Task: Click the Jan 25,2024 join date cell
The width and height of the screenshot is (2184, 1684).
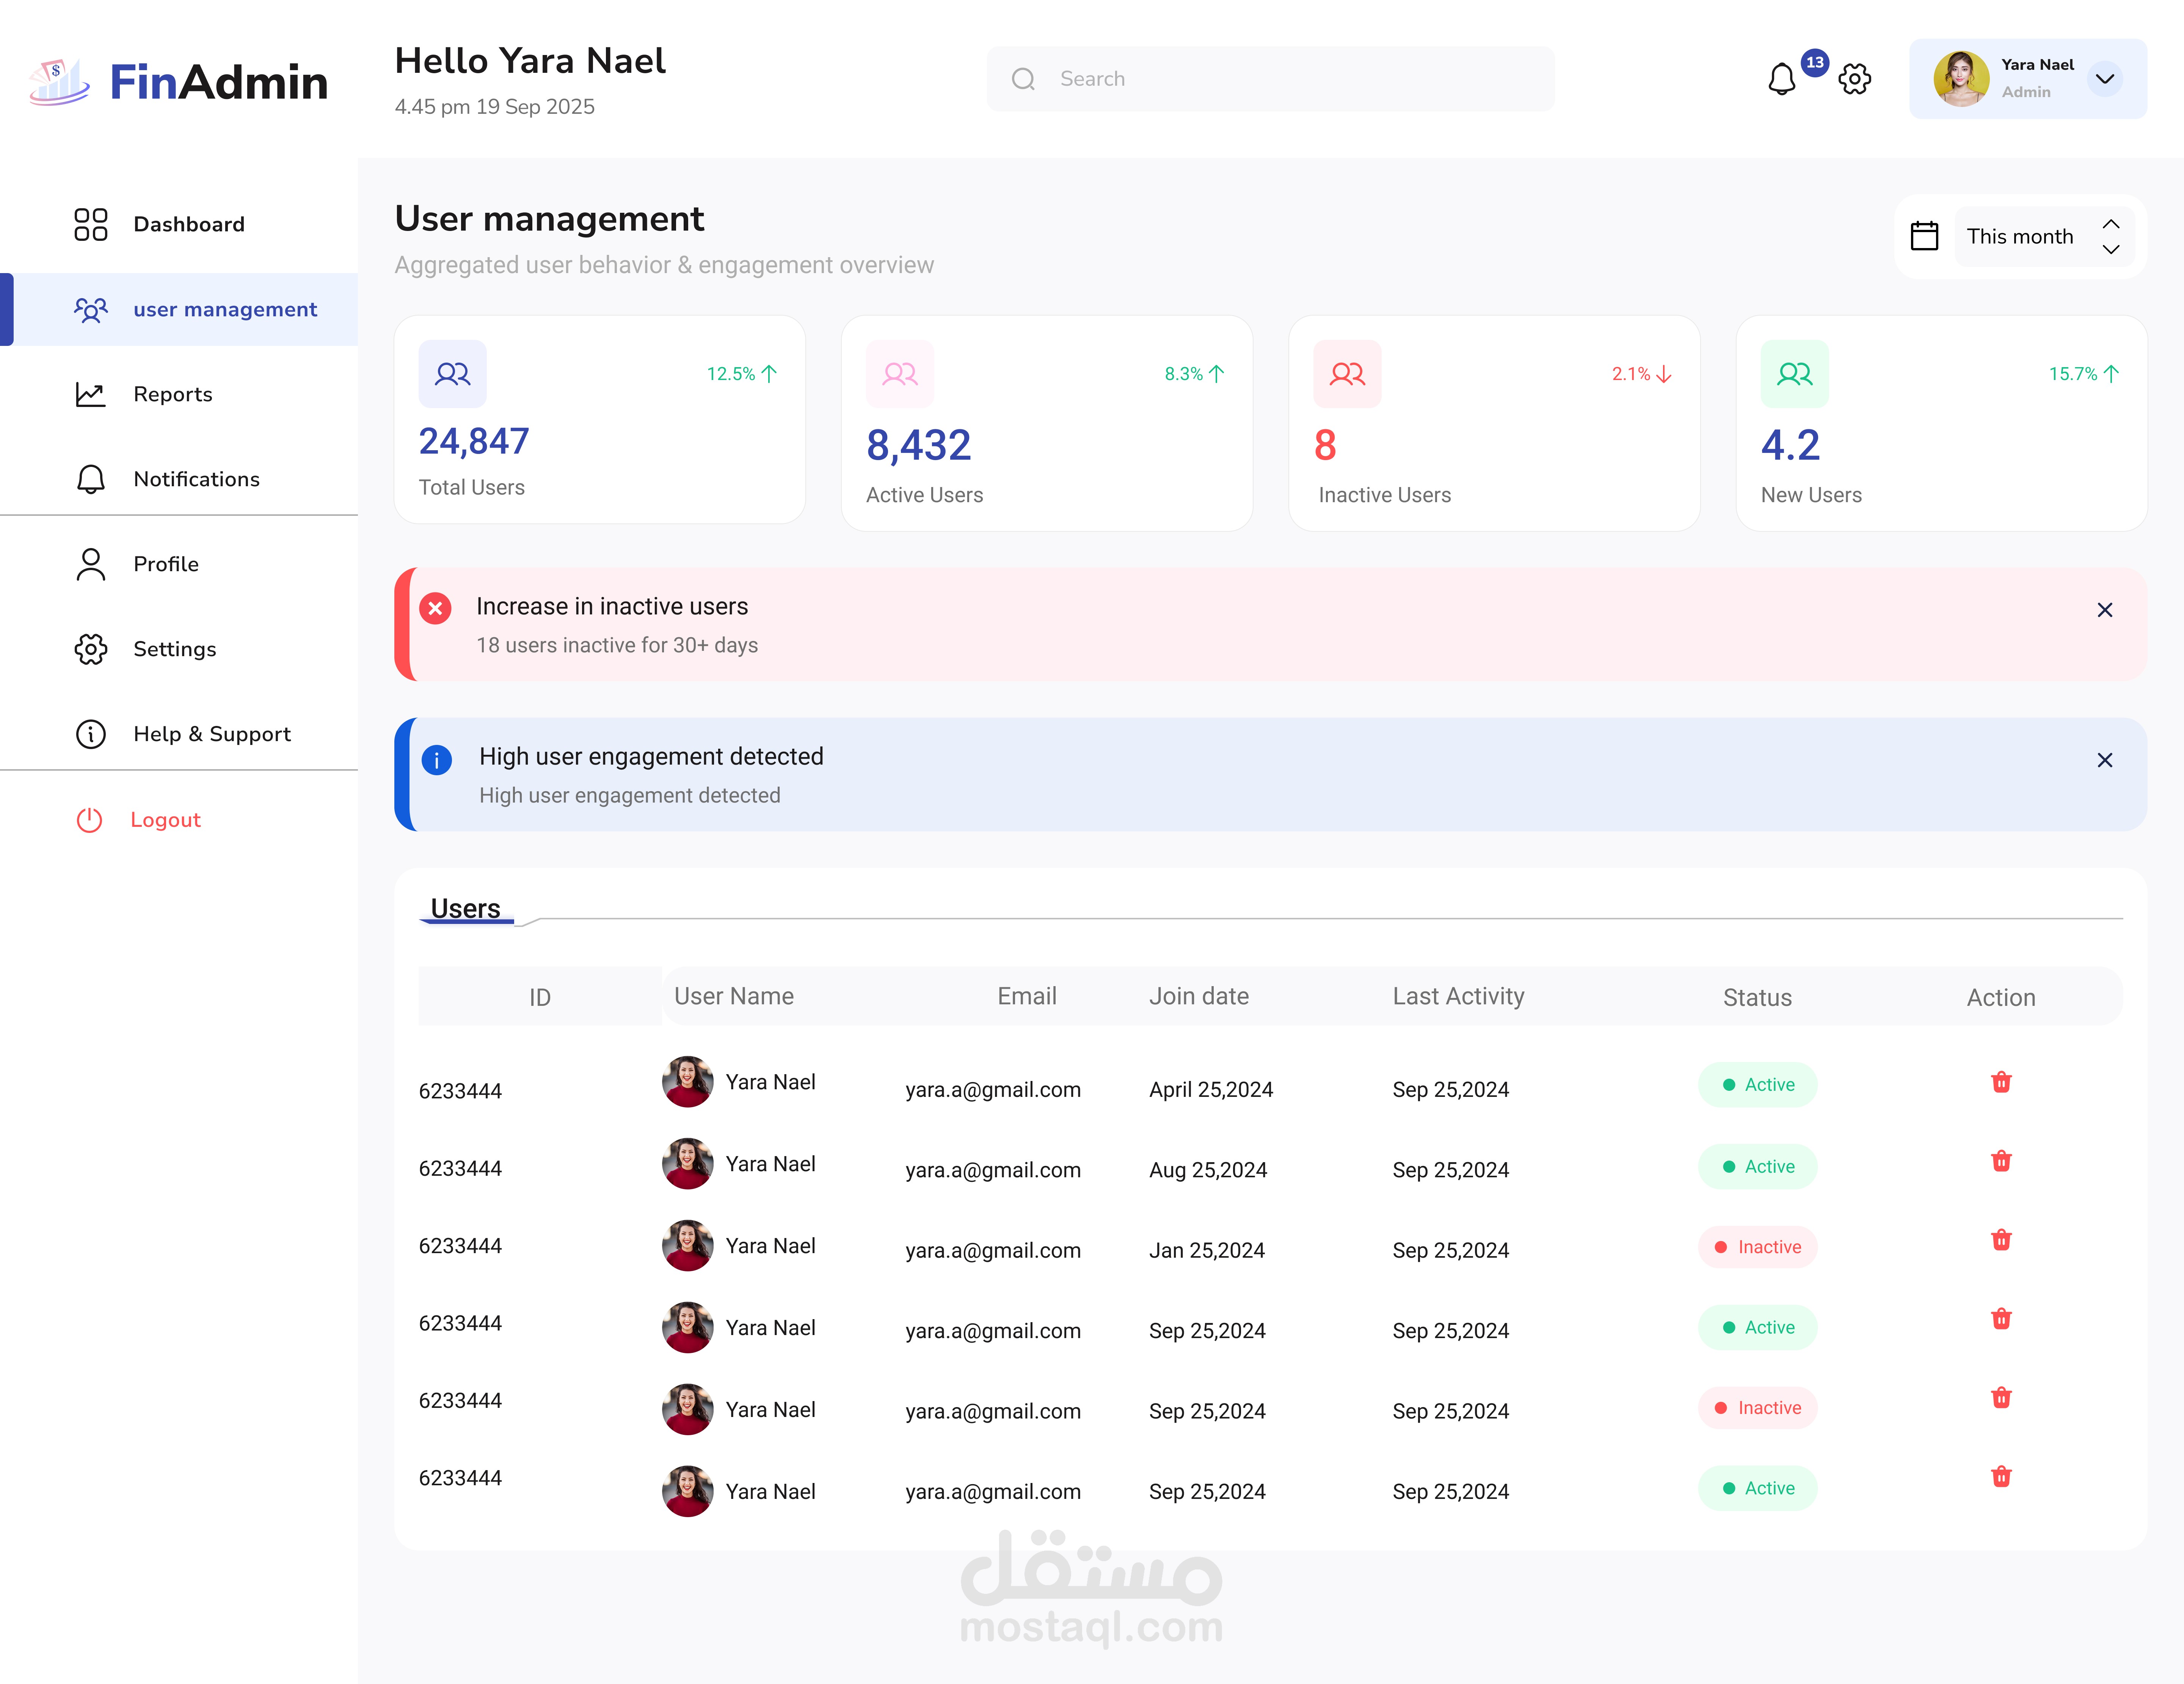Action: point(1207,1250)
